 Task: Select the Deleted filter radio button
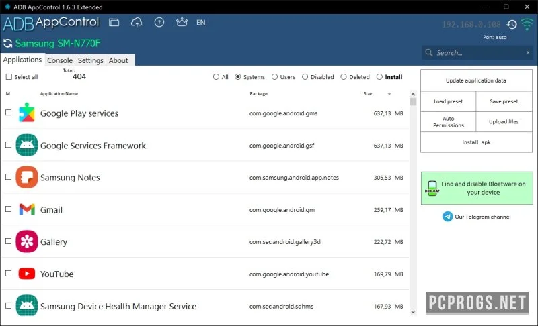tap(344, 77)
